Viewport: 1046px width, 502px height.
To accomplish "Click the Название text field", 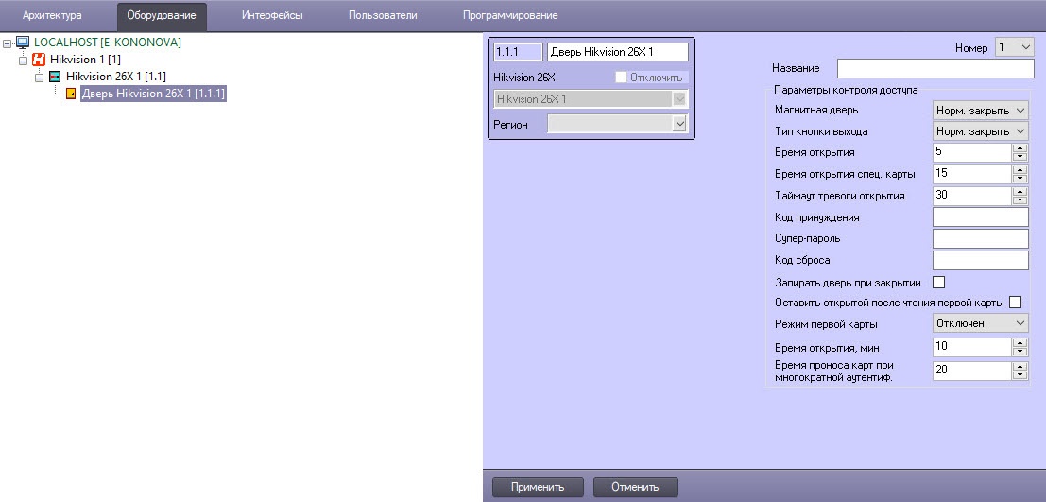I will (935, 68).
